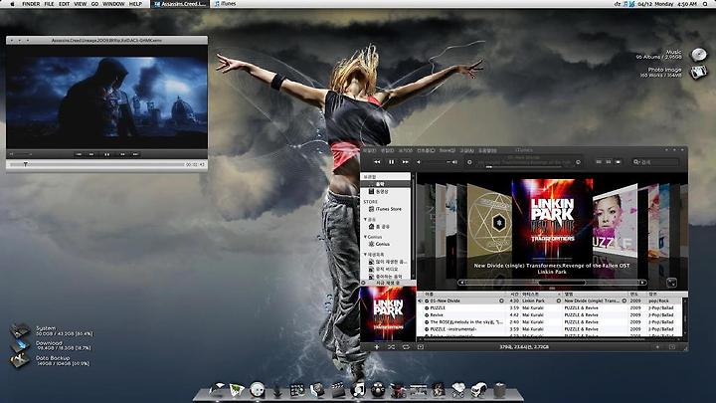Open the white disc dock icon
This screenshot has width=716, height=403.
(x=258, y=390)
